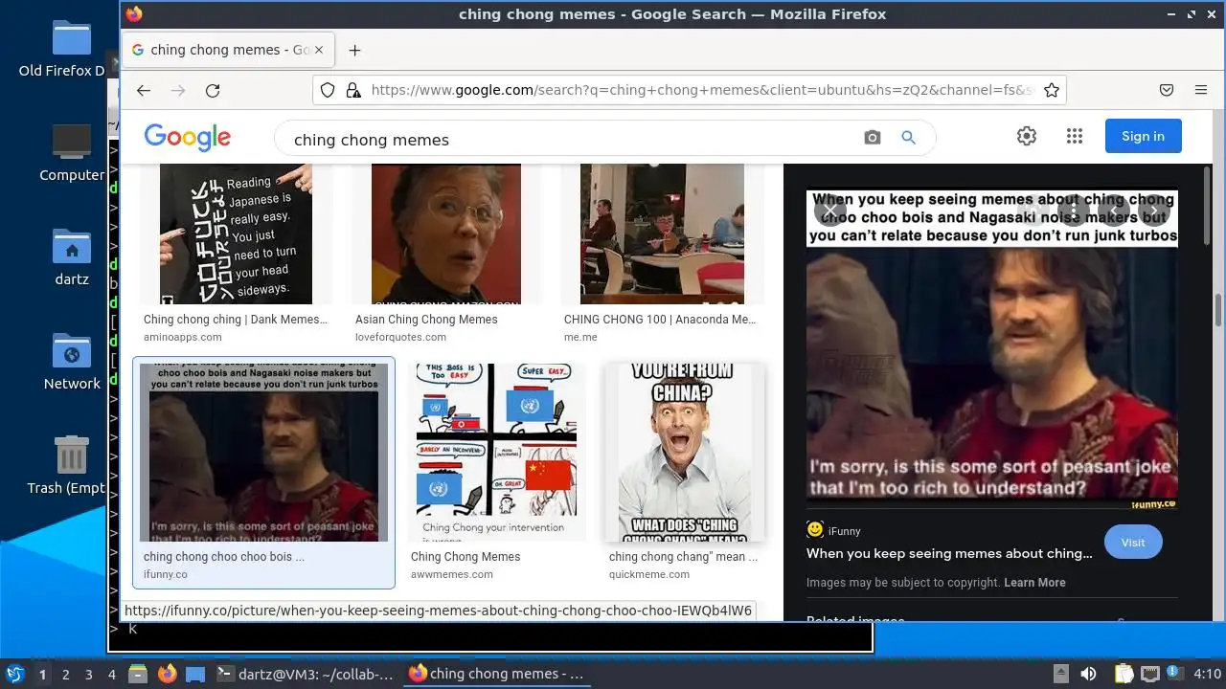Open the quickmeme.com image thumbnail
The height and width of the screenshot is (689, 1226).
pos(686,452)
